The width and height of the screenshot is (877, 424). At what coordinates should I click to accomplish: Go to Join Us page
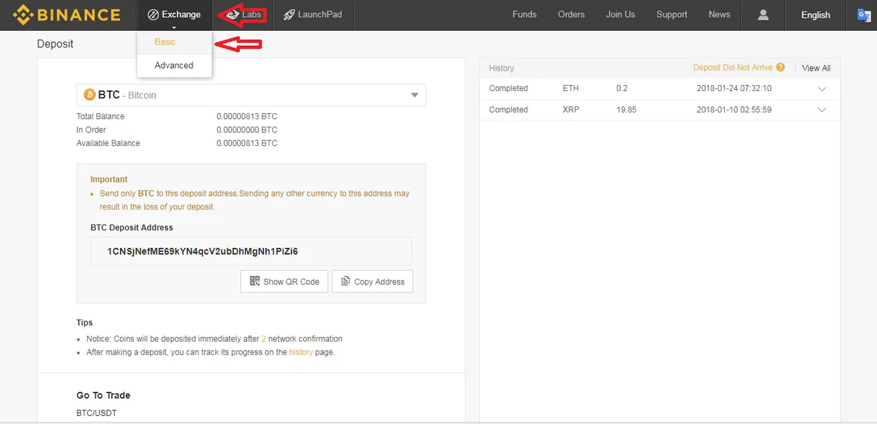click(x=620, y=14)
